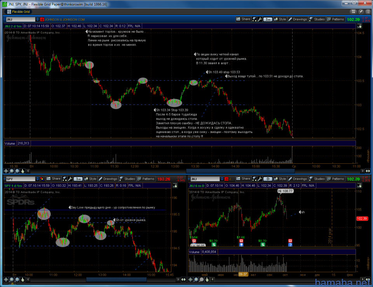
Task: Click the JNJ symbol input field in top chart
Action: [21, 19]
